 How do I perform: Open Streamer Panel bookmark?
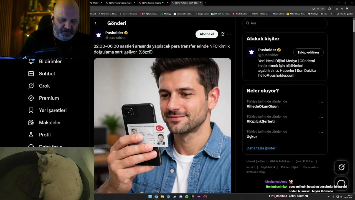pyautogui.click(x=277, y=14)
